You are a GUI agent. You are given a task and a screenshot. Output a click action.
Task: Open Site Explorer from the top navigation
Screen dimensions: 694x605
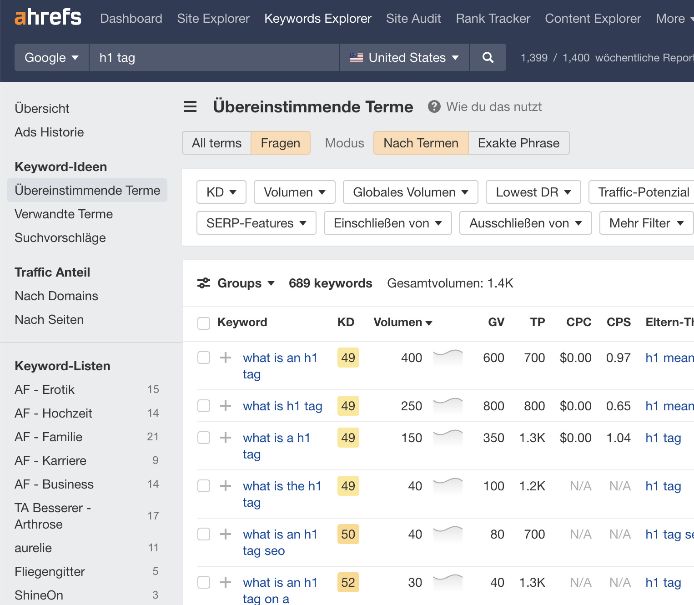[x=213, y=18]
